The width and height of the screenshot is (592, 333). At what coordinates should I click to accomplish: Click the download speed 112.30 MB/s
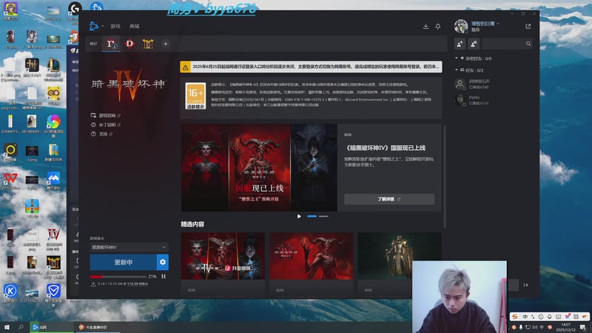tap(138, 283)
